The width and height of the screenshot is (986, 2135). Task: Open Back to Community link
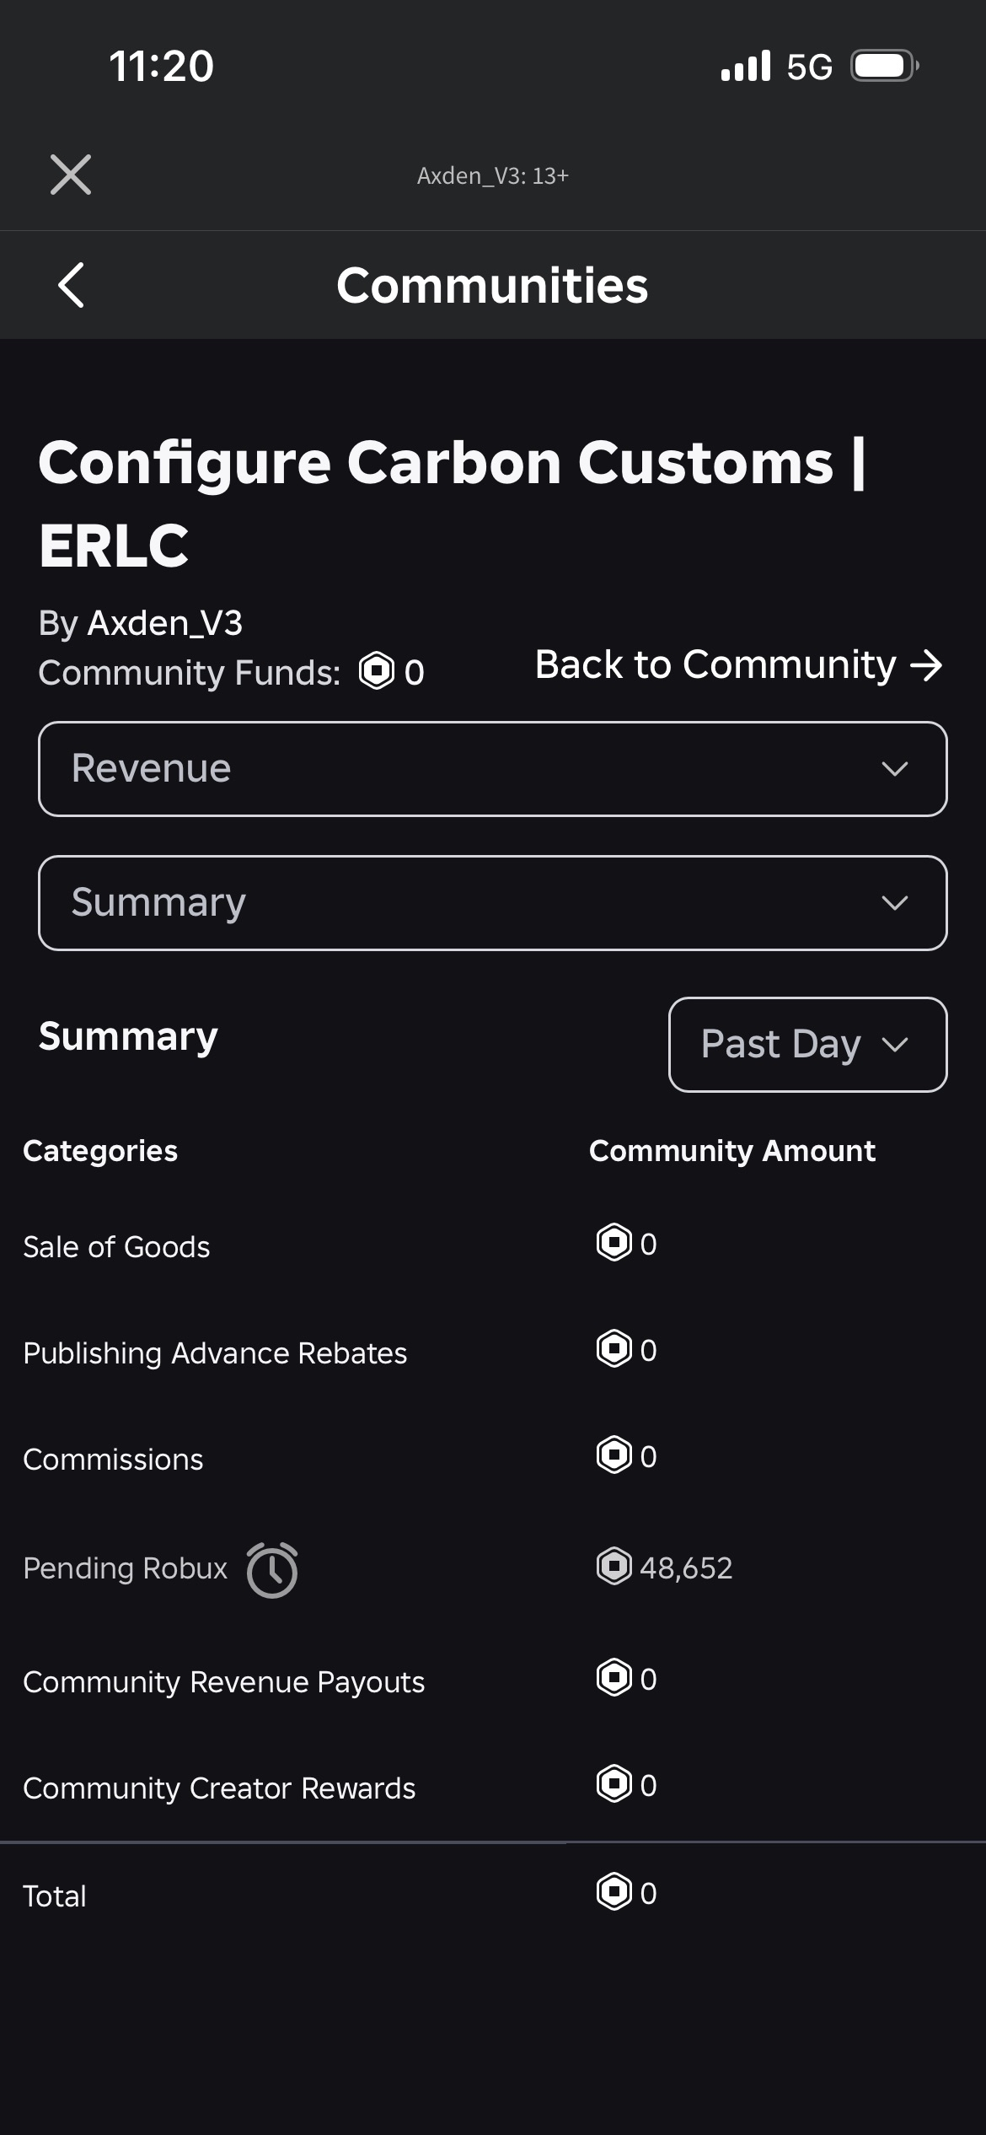click(739, 665)
